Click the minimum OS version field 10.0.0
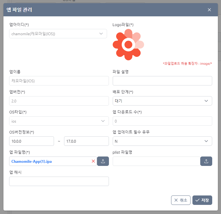Image resolution: width=221 pixels, height=214 pixels. (31, 141)
